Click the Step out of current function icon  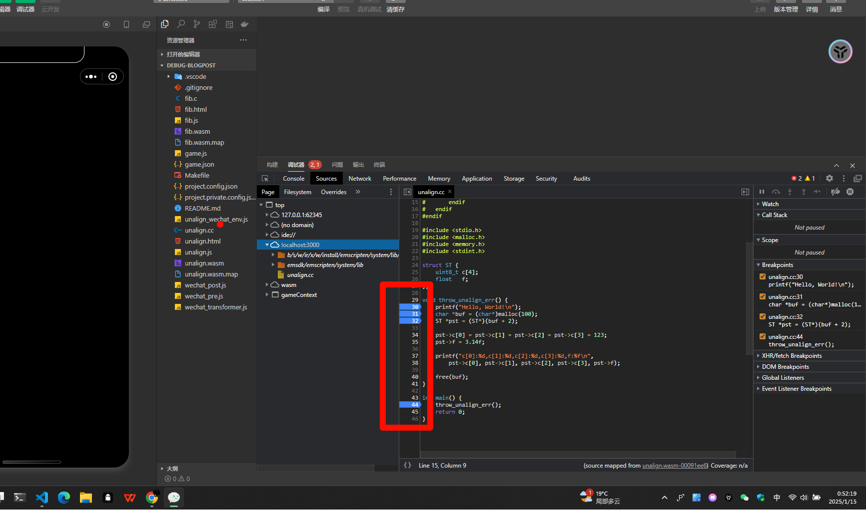click(804, 192)
